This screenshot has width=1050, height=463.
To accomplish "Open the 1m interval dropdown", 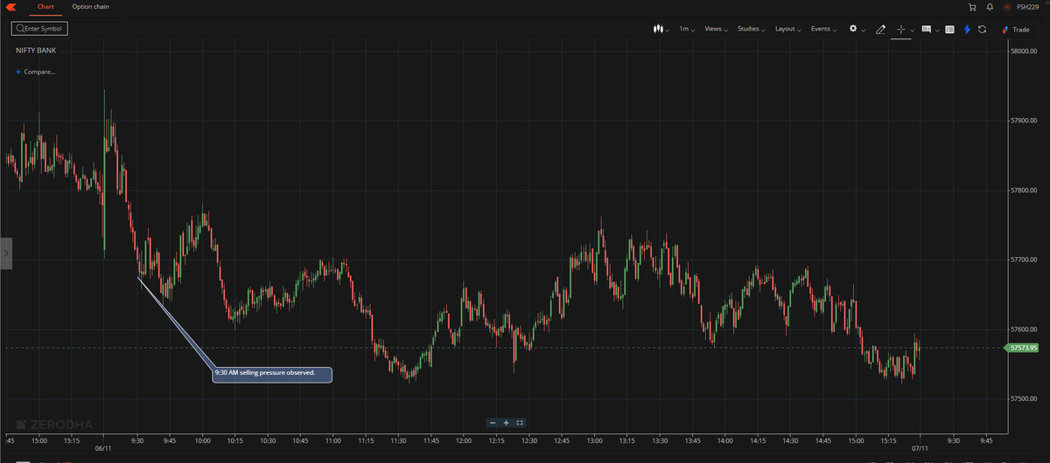I will 687,29.
